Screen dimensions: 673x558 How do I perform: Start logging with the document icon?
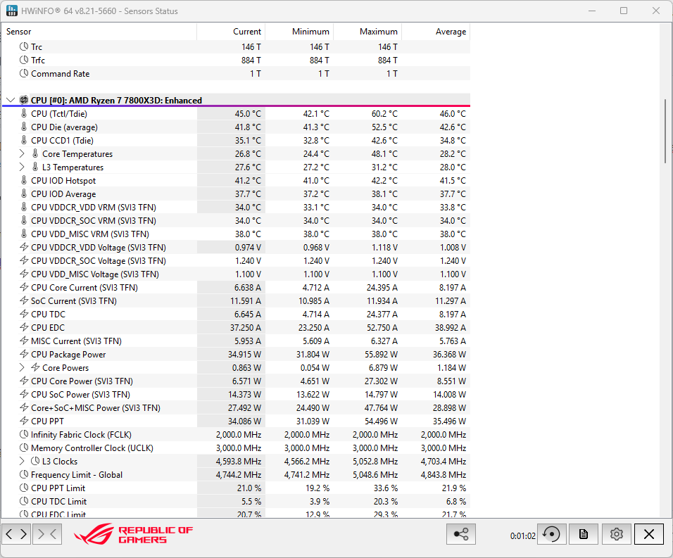pos(584,534)
